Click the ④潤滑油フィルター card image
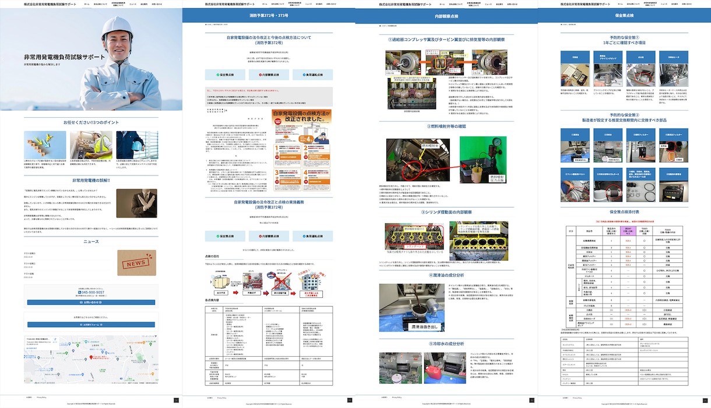The height and width of the screenshot is (408, 711). click(x=673, y=152)
